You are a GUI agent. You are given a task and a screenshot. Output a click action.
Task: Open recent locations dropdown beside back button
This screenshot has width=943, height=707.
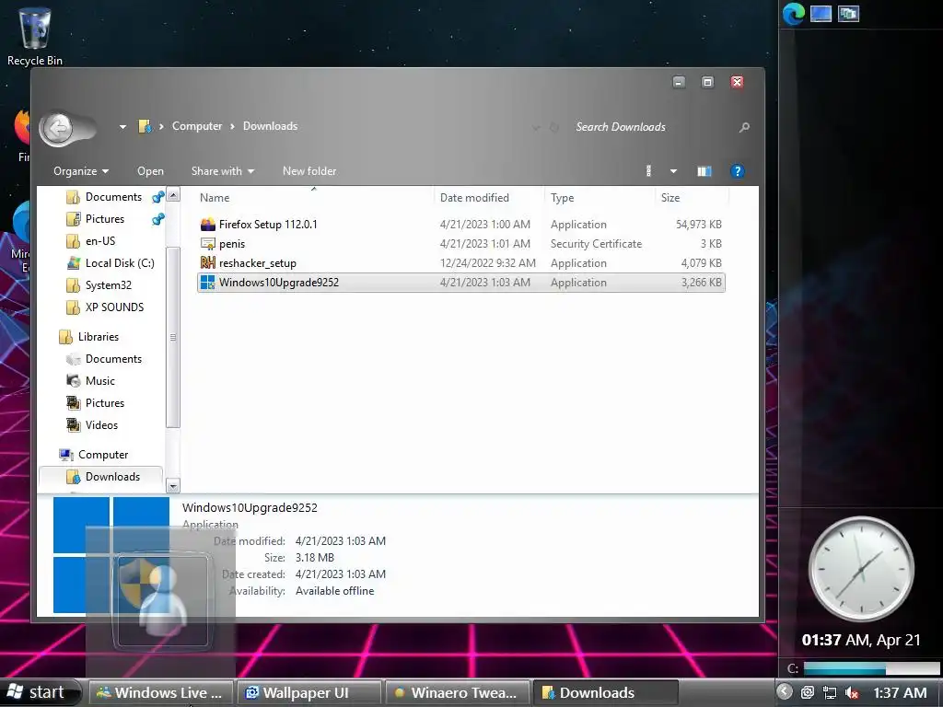[122, 127]
